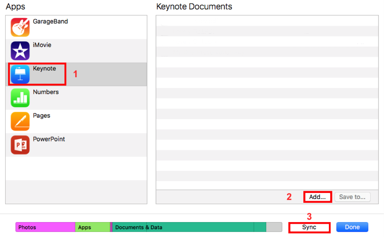The image size is (384, 237).
Task: Click the gray free space storage segment
Action: click(x=274, y=227)
